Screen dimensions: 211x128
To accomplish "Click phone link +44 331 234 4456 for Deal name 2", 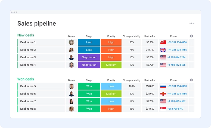I will (x=177, y=50).
